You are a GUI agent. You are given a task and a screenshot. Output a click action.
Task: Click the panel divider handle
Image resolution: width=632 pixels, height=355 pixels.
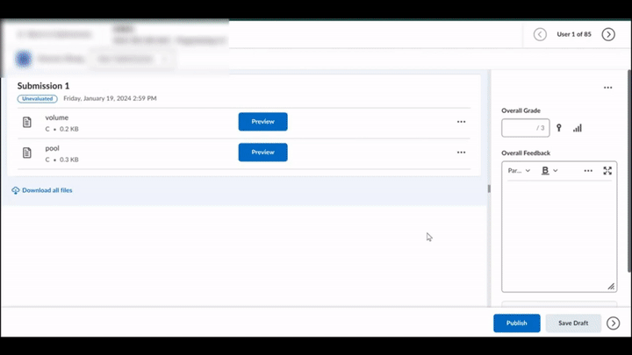click(489, 188)
